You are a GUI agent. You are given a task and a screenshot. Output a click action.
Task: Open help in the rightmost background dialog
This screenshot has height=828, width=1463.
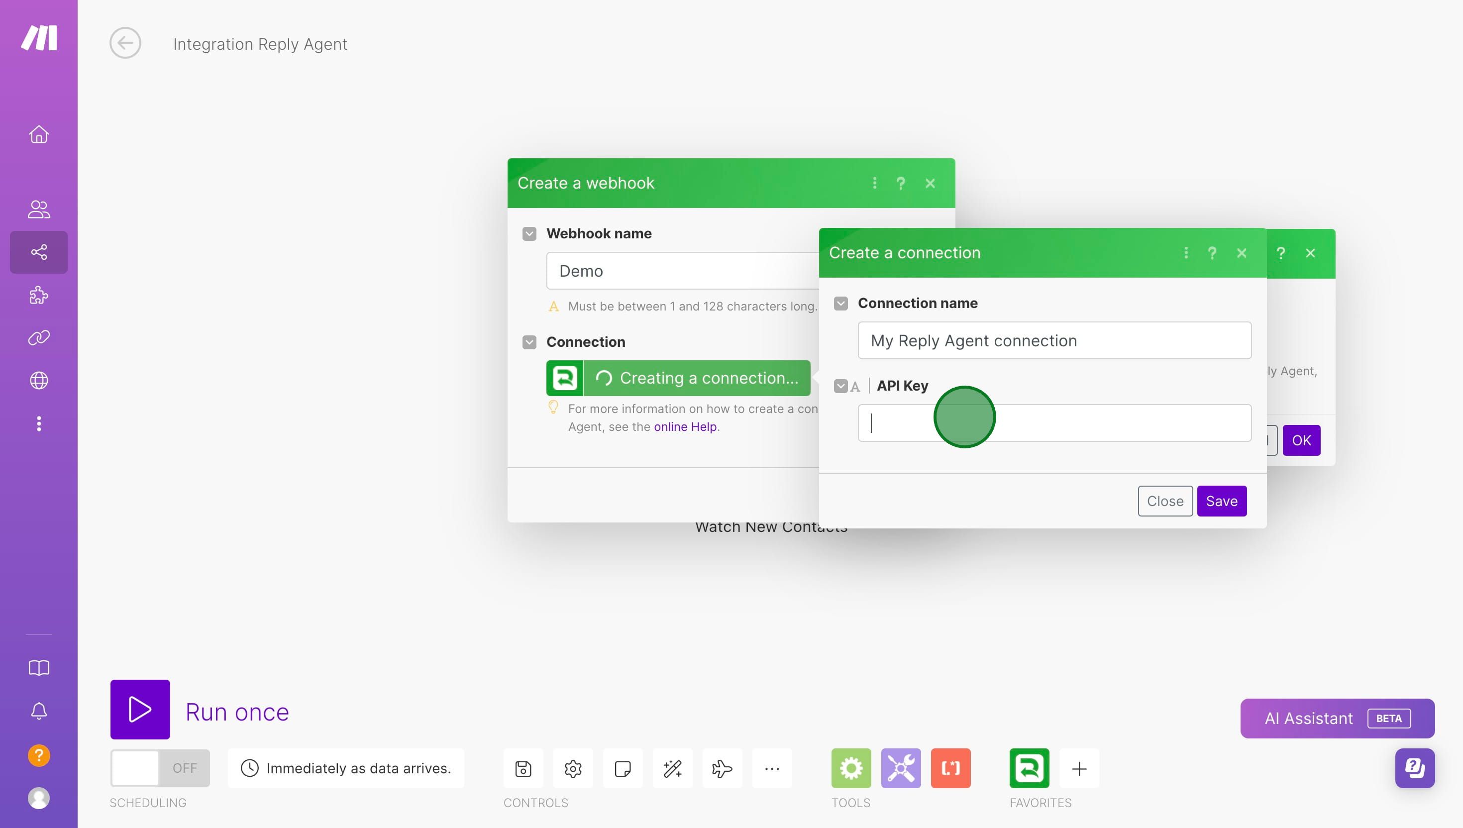click(x=1281, y=253)
